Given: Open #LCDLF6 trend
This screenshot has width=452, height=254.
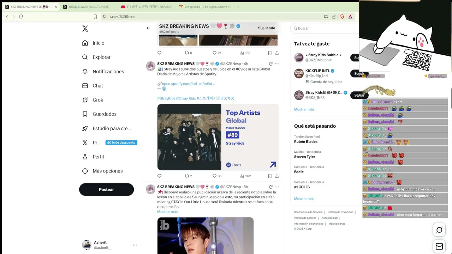Looking at the screenshot, I should coord(302,187).
